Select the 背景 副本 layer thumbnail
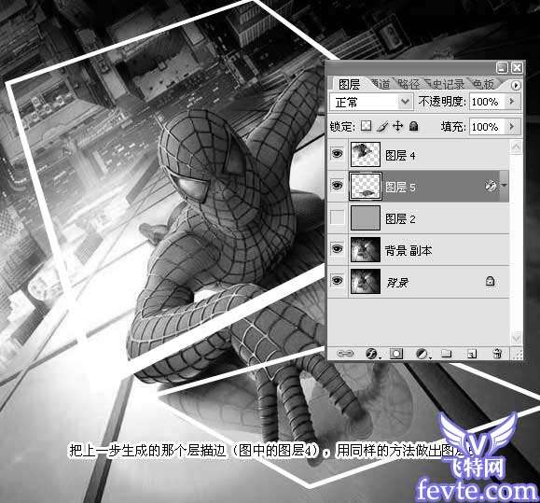 [366, 249]
